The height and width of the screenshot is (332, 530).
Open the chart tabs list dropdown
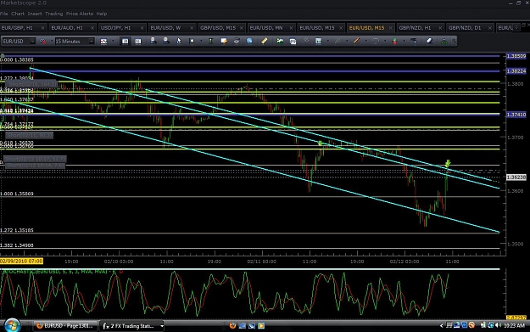point(516,28)
